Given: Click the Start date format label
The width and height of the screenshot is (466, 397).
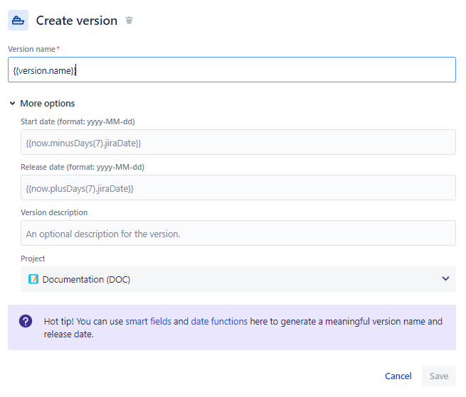Looking at the screenshot, I should click(x=78, y=121).
